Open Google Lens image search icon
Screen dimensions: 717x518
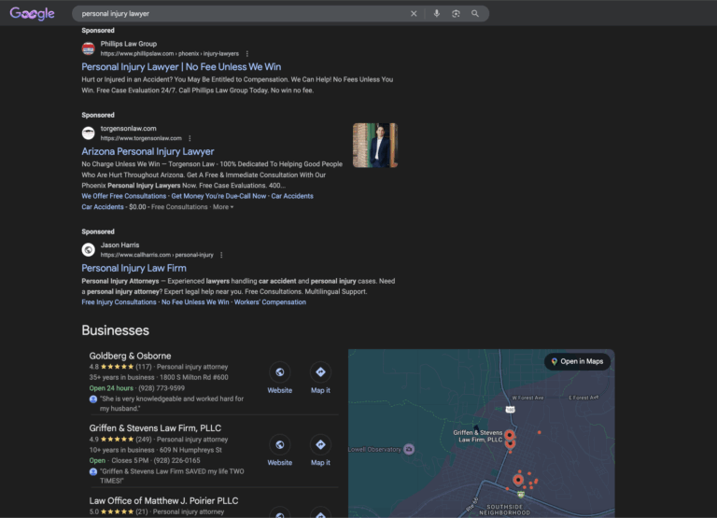point(456,14)
